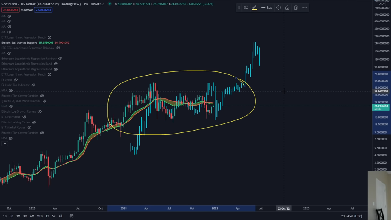The image size is (391, 220).
Task: Click the green 25.2550005 indicator value
Action: point(46,43)
